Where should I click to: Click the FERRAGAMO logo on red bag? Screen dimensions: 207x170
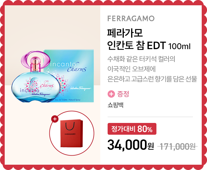point(70,134)
